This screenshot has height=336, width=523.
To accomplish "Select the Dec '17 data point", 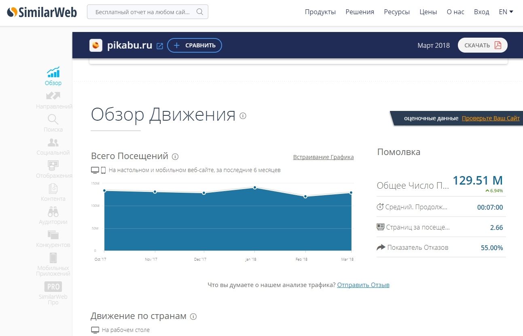I will (204, 193).
